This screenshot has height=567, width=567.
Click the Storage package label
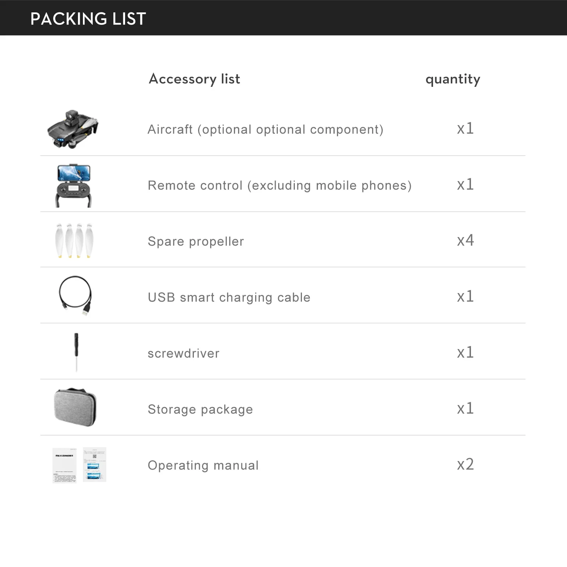tap(200, 410)
